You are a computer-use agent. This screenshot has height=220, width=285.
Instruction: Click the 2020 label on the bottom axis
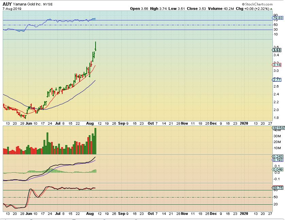[244, 214]
